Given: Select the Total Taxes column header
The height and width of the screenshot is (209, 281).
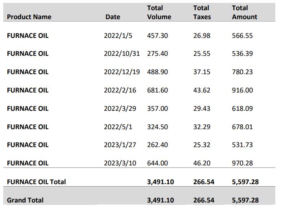Looking at the screenshot, I should tap(202, 12).
